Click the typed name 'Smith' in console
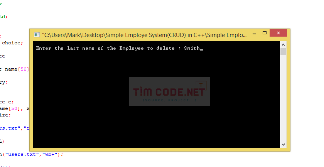The image size is (324, 167). pos(192,48)
